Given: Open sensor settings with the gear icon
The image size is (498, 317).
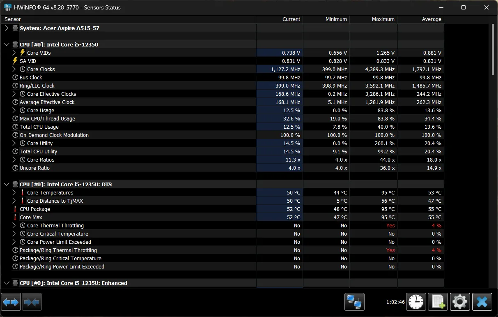Looking at the screenshot, I should 460,302.
